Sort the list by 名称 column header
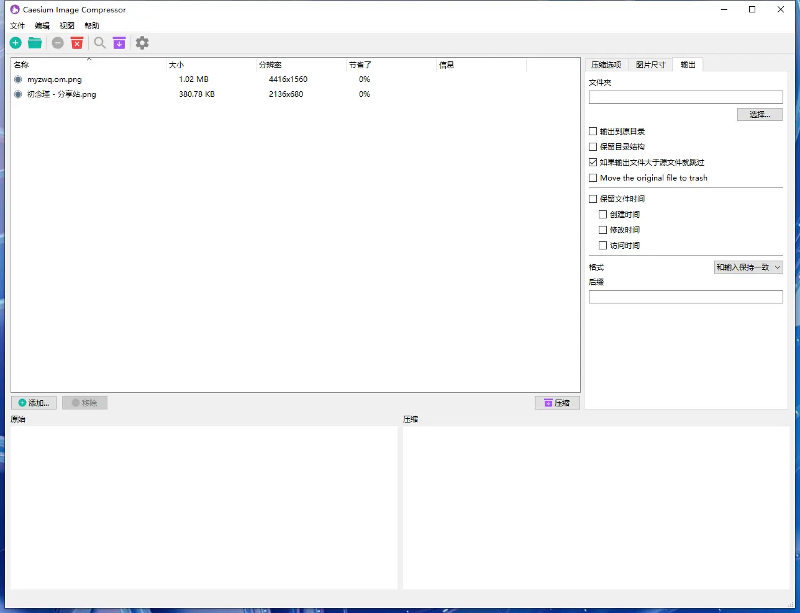The height and width of the screenshot is (613, 800). coord(21,65)
